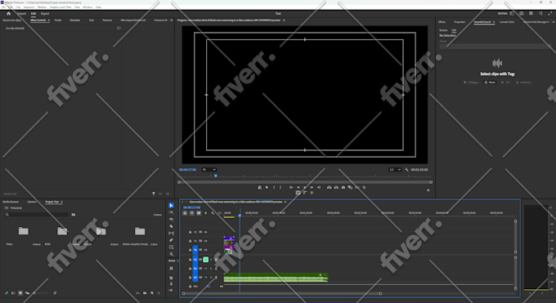
Task: Open the Program monitor panel menu
Action: pyautogui.click(x=284, y=20)
